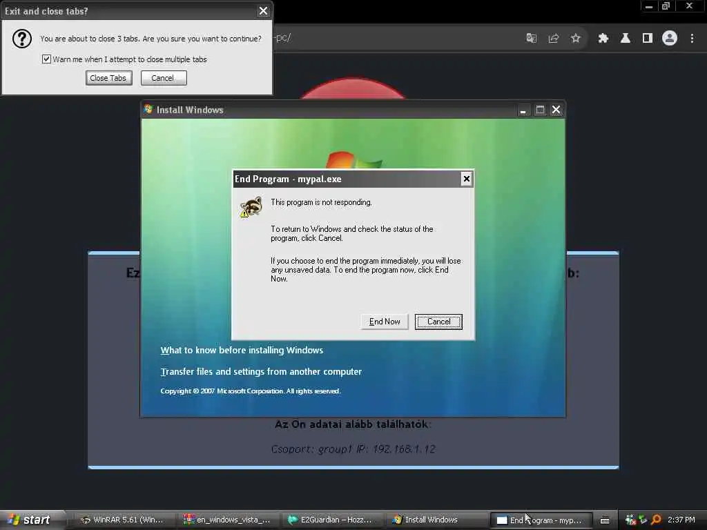
Task: Close the Install Windows window
Action: (556, 110)
